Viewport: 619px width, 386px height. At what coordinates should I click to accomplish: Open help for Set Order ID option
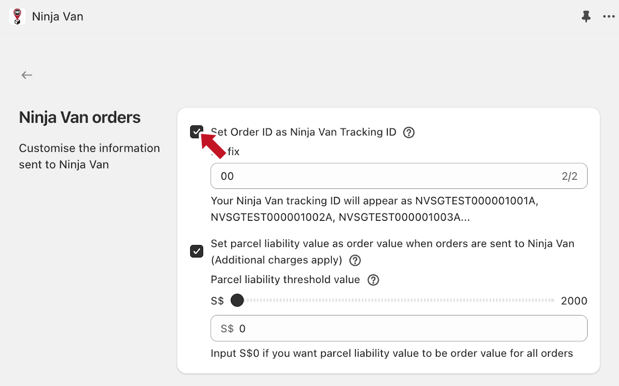click(x=409, y=132)
